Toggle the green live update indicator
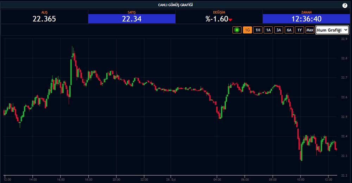This screenshot has height=183, width=352. 237,30
